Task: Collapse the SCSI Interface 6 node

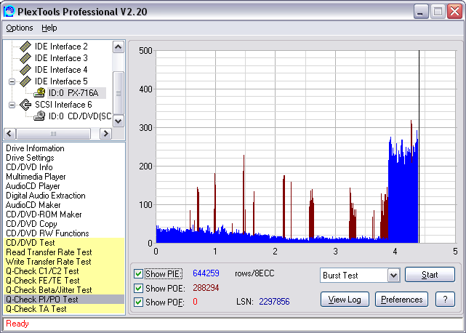Action: coord(12,105)
